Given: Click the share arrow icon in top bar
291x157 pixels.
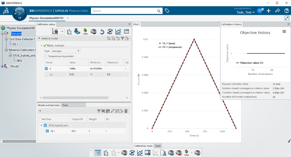Looking at the screenshot, I should pos(277,11).
